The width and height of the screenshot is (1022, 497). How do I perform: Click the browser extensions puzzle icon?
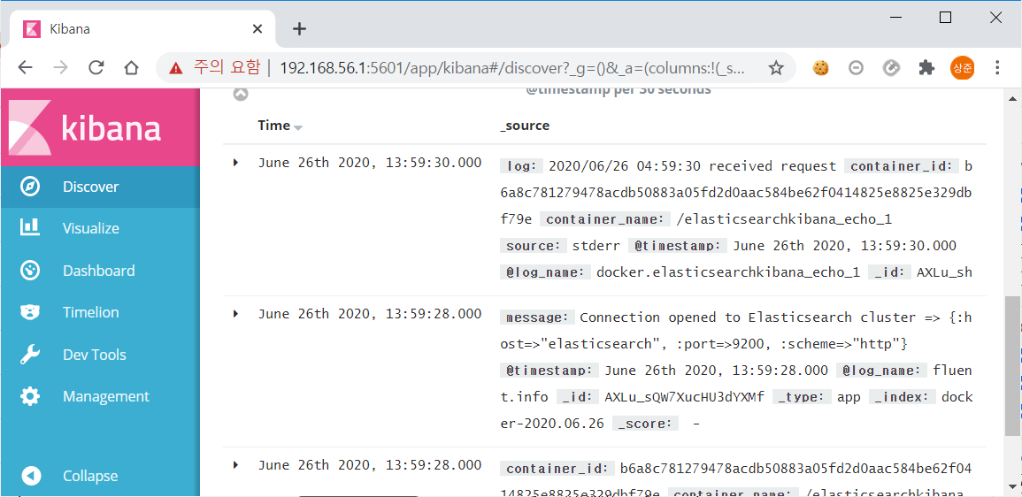point(926,67)
